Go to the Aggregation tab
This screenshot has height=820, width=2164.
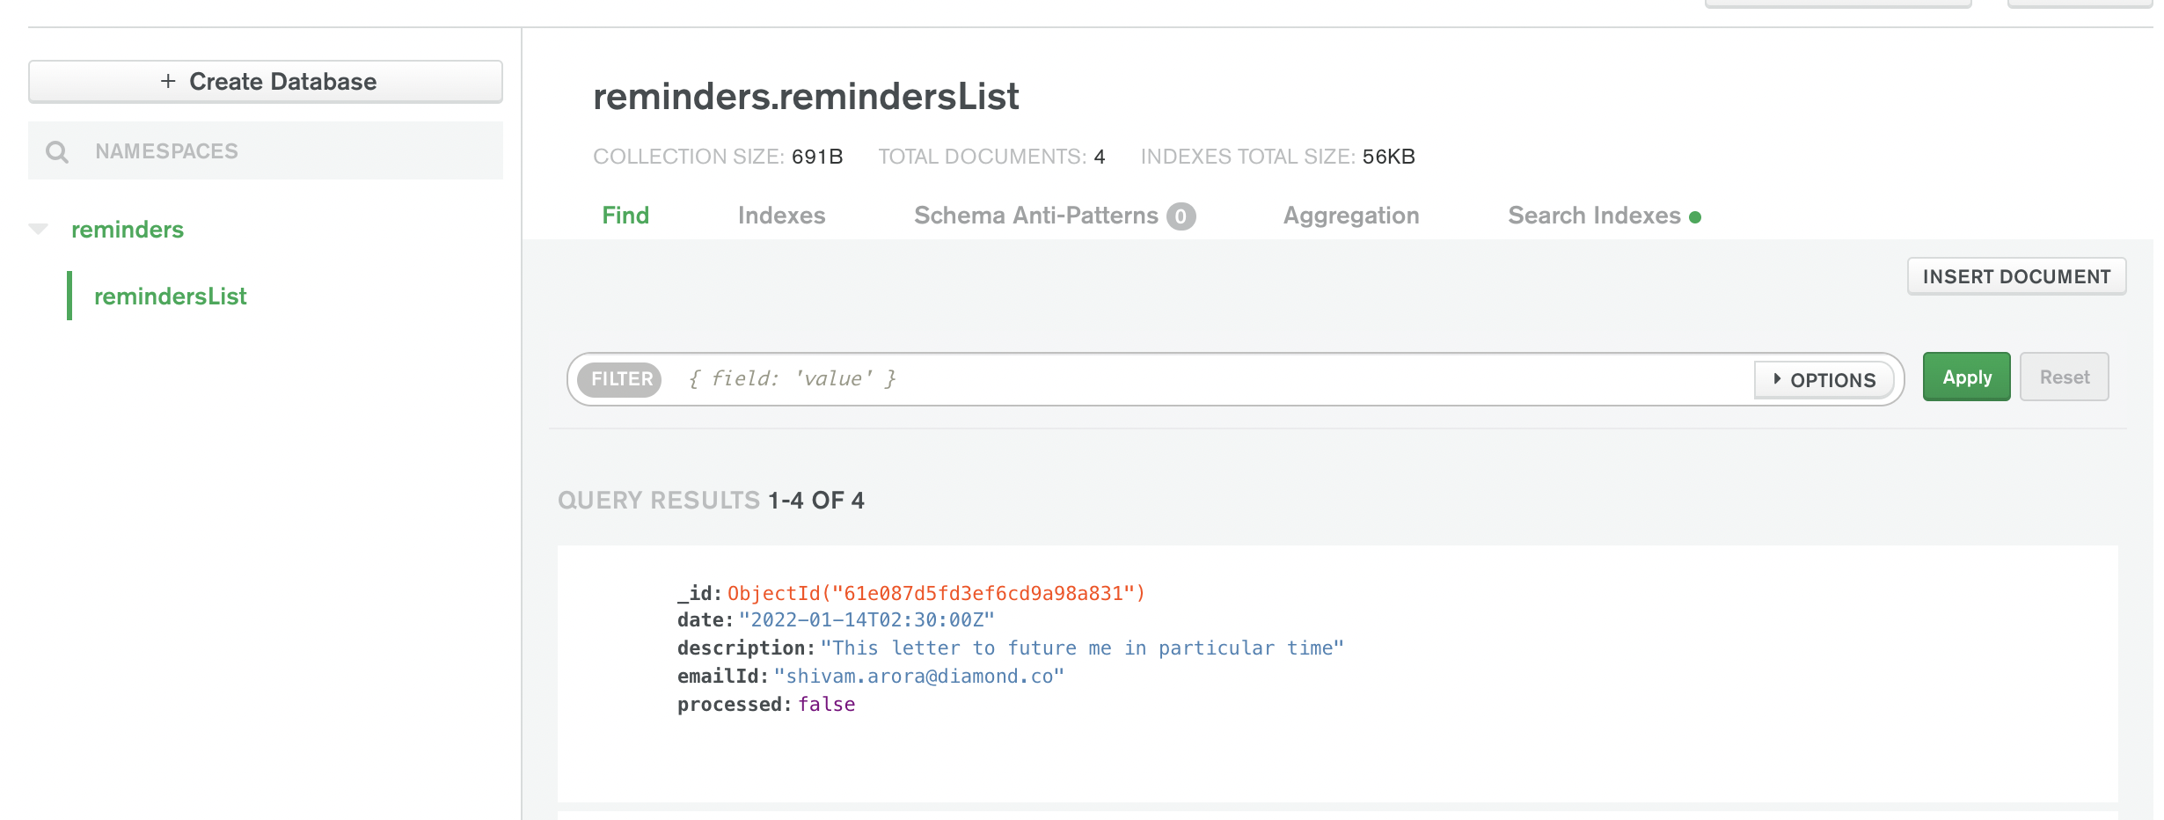pos(1350,216)
